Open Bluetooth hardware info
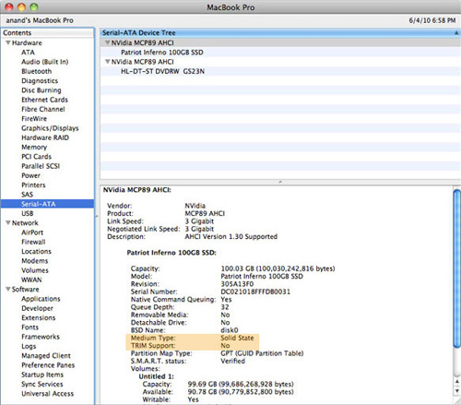 point(37,71)
